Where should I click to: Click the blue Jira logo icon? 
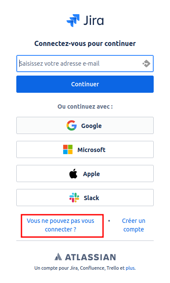pyautogui.click(x=73, y=20)
